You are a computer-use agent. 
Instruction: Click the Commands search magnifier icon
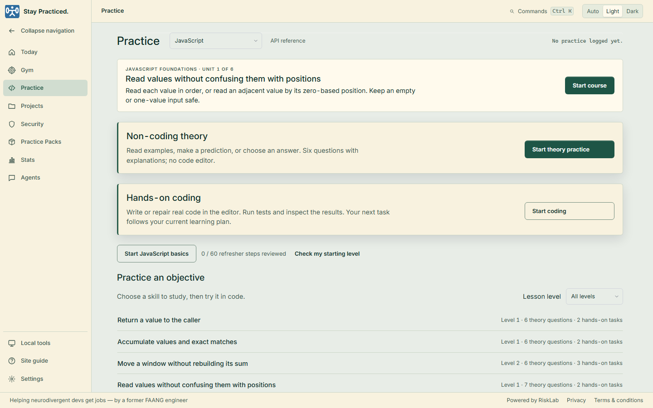click(512, 11)
